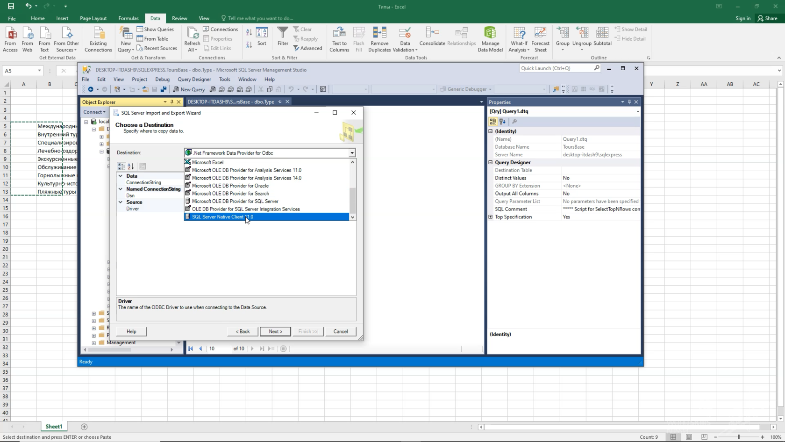Click Quick Launch search icon in SSMS
This screenshot has width=785, height=442.
coord(597,68)
